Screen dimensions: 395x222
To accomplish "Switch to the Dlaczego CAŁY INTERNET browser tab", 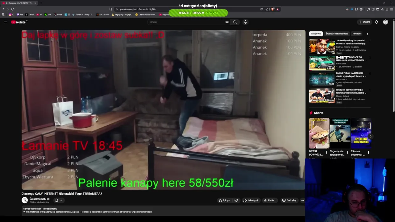I will (x=19, y=3).
